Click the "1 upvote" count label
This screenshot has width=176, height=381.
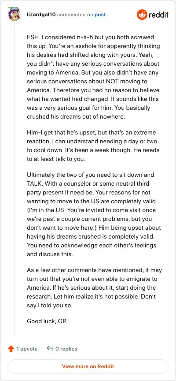click(27, 349)
